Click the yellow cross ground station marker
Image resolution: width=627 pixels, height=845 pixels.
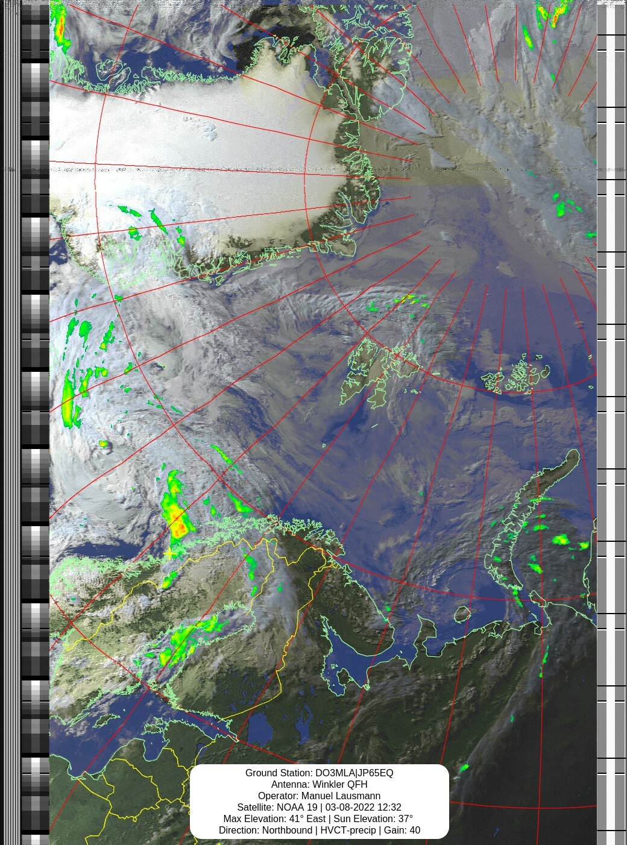click(x=171, y=553)
